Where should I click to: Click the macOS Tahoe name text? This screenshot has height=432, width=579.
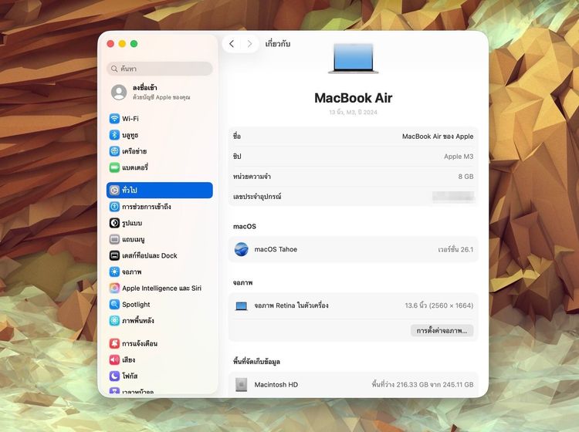pos(276,249)
